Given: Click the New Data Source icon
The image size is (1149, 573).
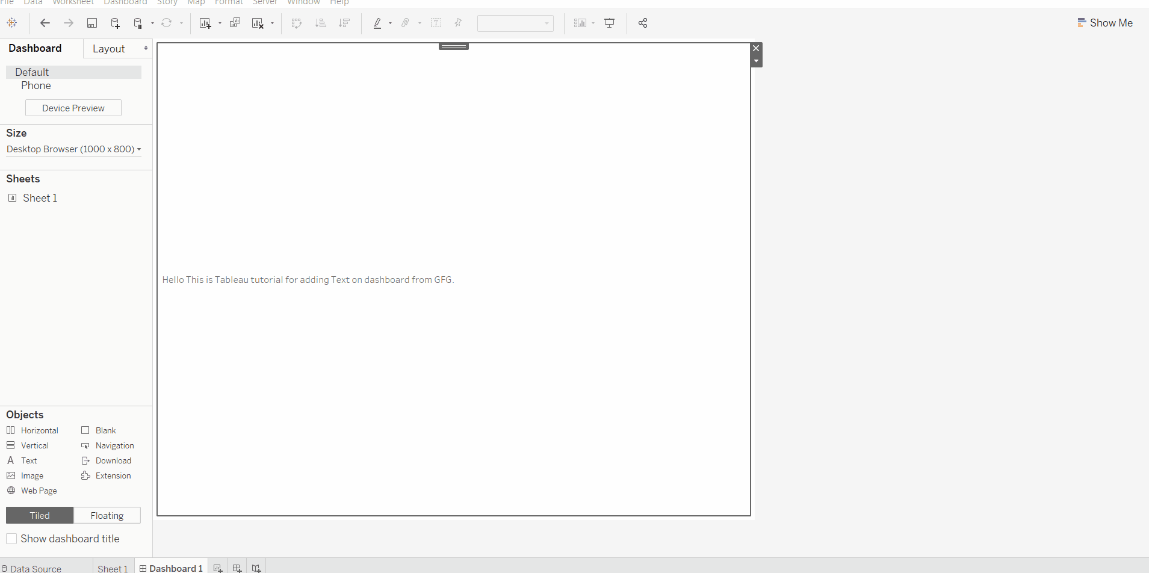Looking at the screenshot, I should click(115, 23).
